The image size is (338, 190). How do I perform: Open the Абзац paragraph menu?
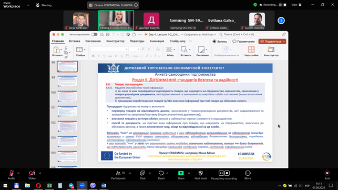click(170, 52)
